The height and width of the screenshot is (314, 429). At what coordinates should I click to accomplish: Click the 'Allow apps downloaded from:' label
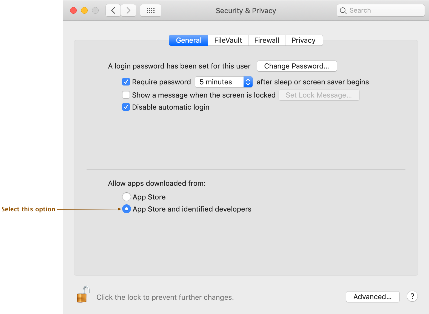click(x=157, y=183)
